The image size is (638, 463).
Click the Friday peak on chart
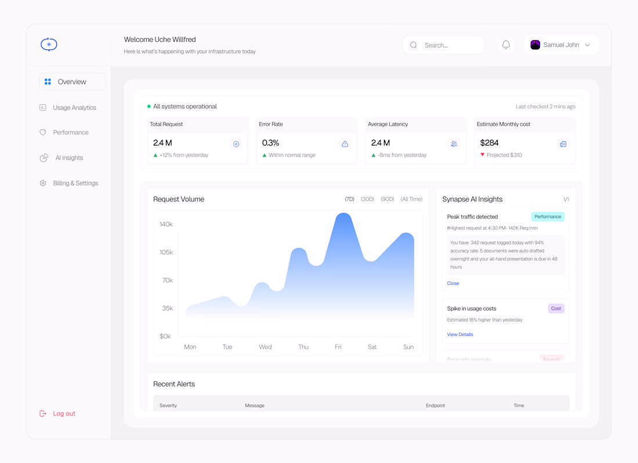pyautogui.click(x=343, y=214)
